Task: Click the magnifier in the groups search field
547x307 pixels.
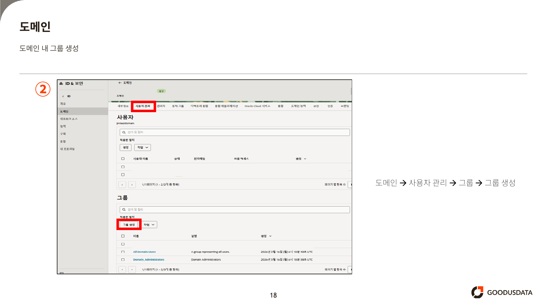Action: pyautogui.click(x=124, y=210)
